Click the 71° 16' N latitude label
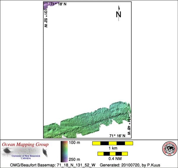Viewport: 178px width, 168px height. 118,136
